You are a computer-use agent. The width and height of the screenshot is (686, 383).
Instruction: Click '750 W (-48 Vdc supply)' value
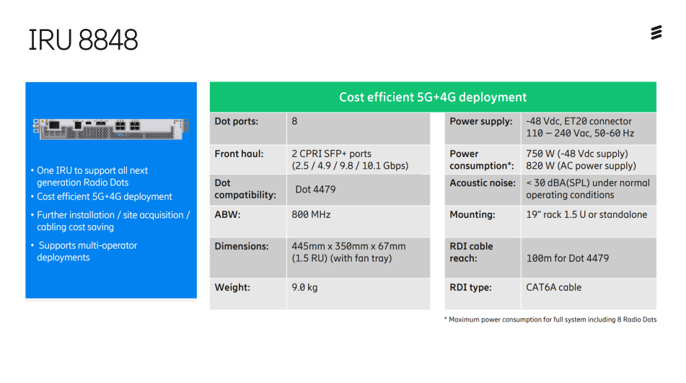click(x=576, y=154)
